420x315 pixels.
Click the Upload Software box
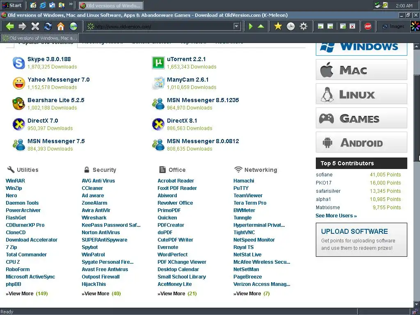tap(361, 240)
